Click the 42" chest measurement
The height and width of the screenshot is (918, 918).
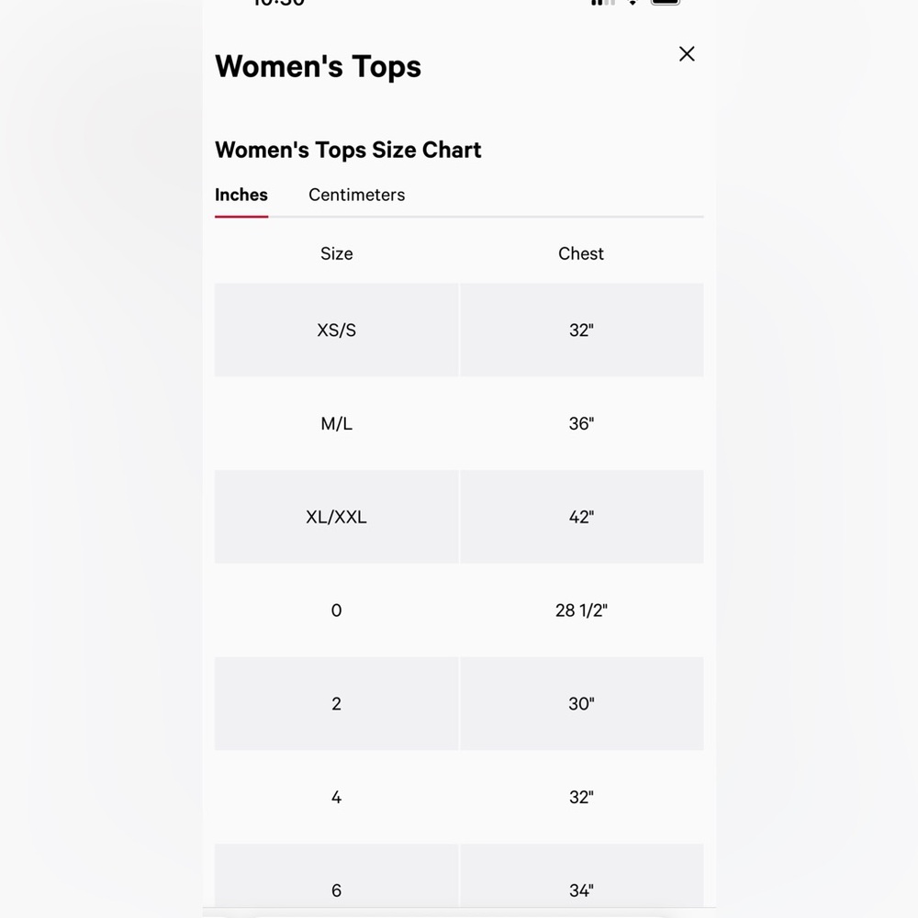point(581,516)
